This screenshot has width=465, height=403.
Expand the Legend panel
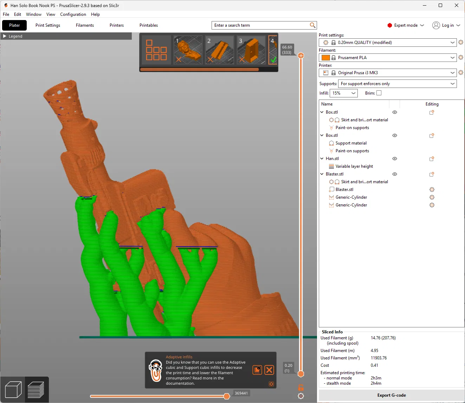(5, 36)
